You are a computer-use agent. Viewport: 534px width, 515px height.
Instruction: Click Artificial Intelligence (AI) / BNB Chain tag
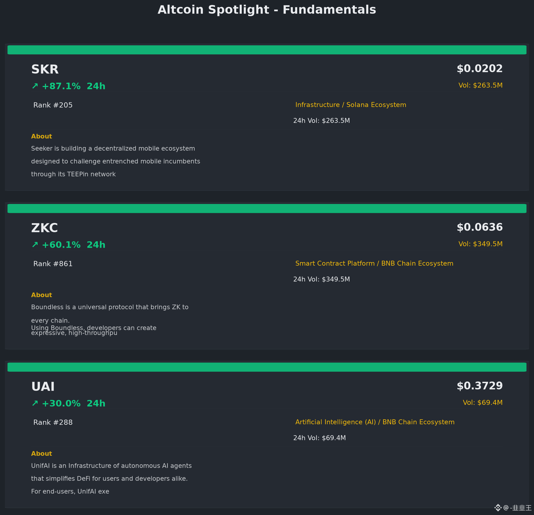coord(375,422)
